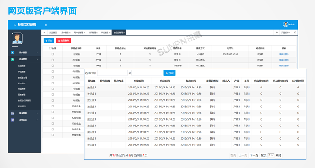Toggle the hamburger menu in header
This screenshot has width=315, height=168.
pos(46,25)
